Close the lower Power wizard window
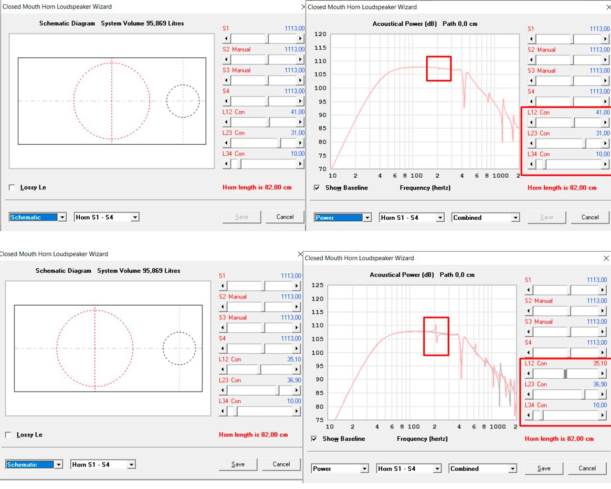611x489 pixels. coord(606,258)
